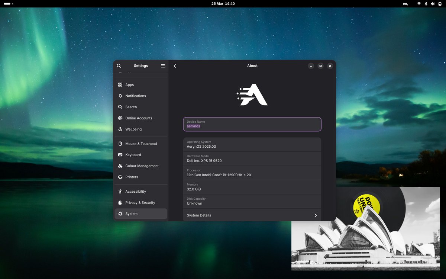Click the Printers icon in sidebar
The height and width of the screenshot is (279, 446).
click(x=120, y=177)
